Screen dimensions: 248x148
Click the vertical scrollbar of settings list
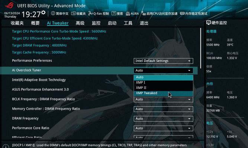(x=201, y=48)
